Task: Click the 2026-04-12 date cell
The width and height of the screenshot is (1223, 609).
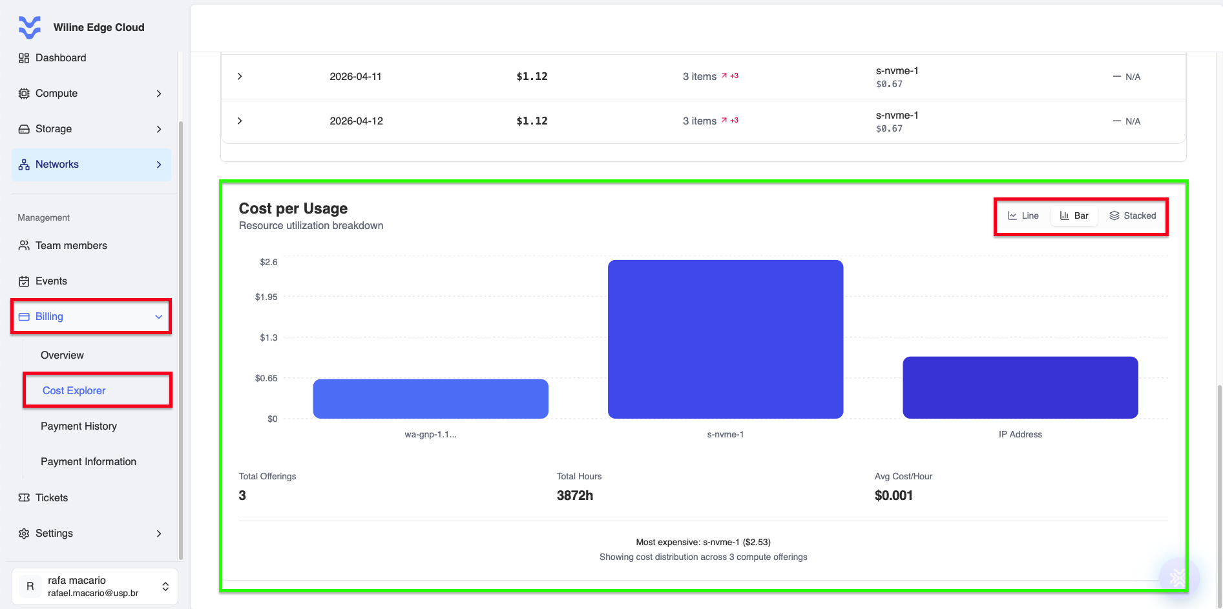Action: click(357, 121)
